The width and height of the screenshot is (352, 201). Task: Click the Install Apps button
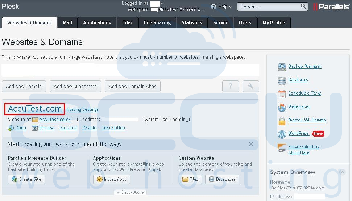[x=112, y=179]
